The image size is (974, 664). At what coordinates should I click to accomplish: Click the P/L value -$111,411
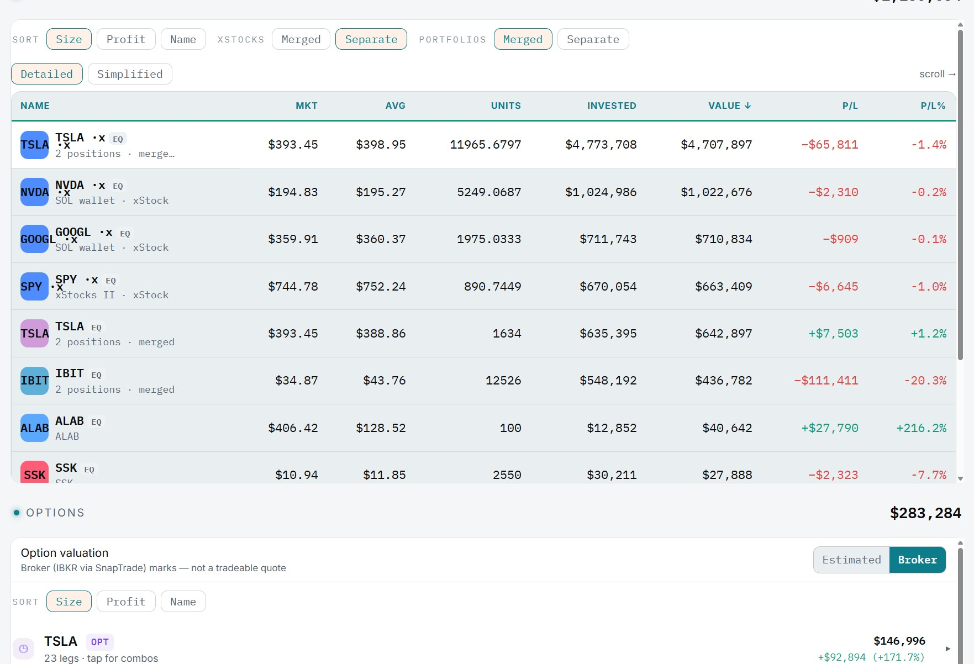pos(826,381)
